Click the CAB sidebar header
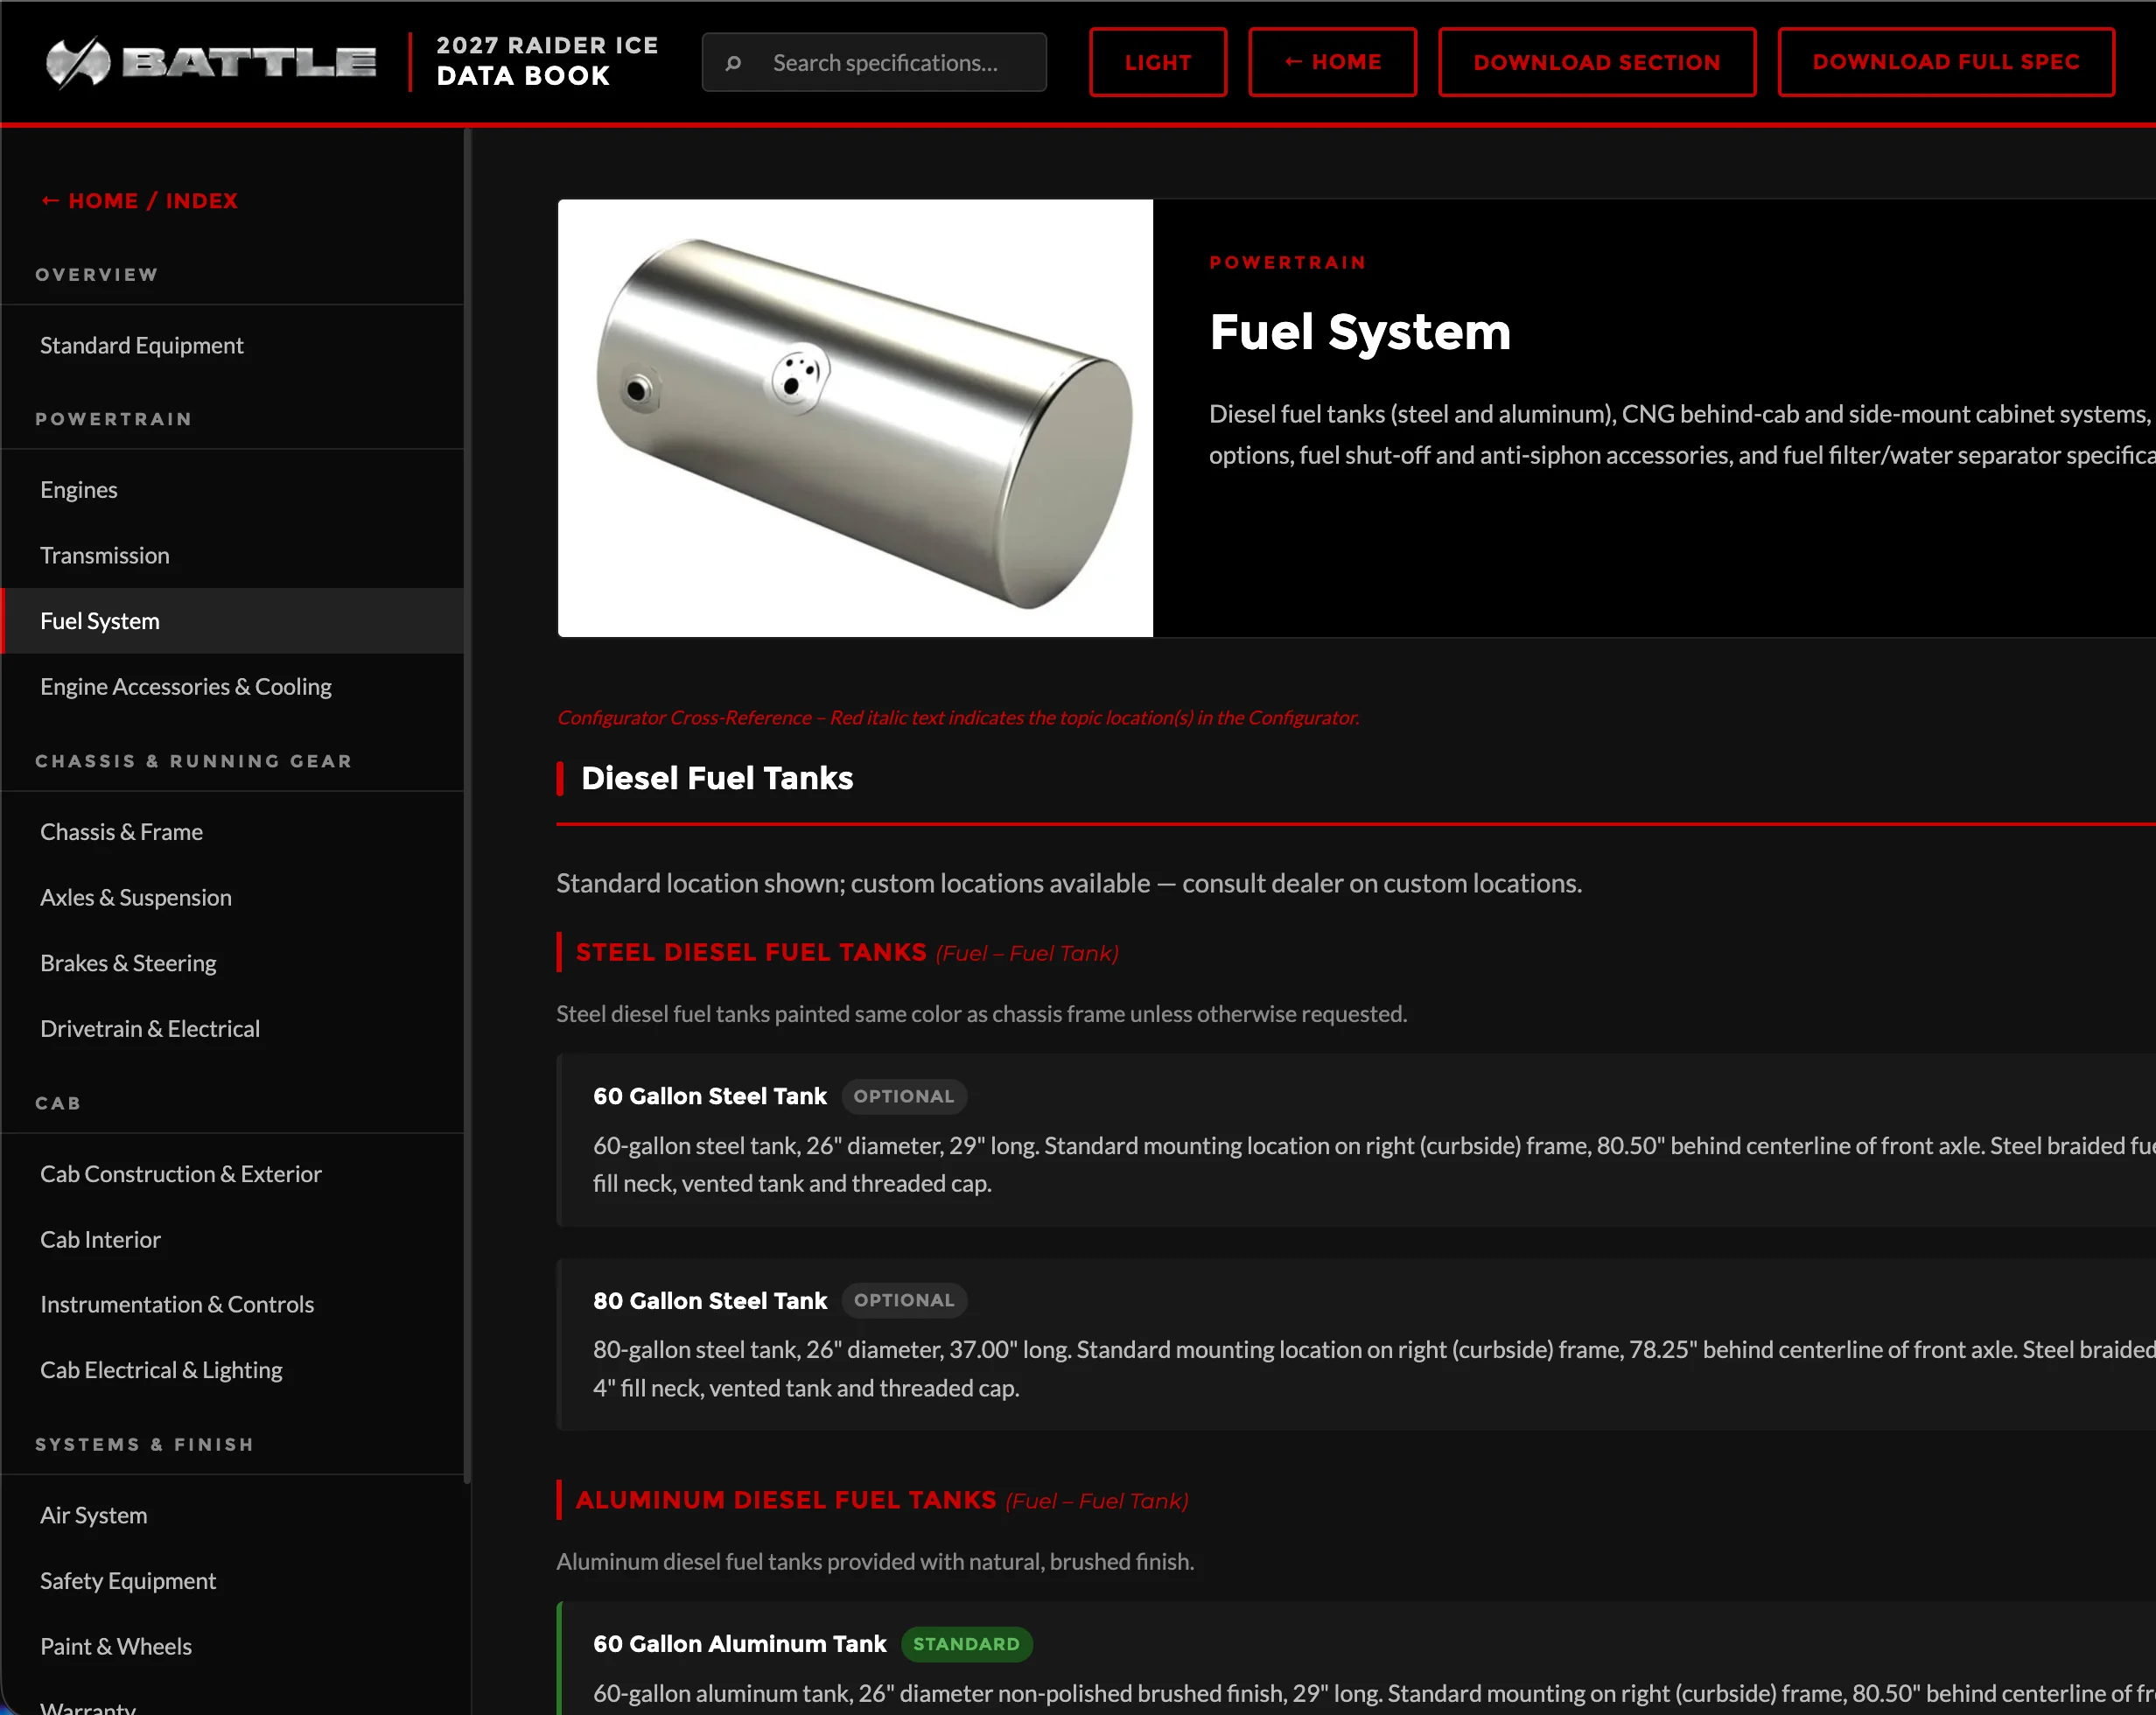Screen dimensions: 2156x1715 pyautogui.click(x=57, y=1104)
